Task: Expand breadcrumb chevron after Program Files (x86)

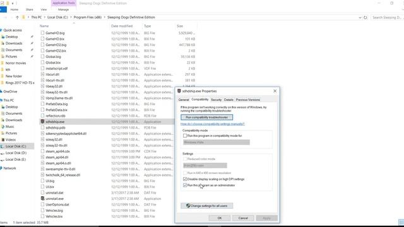Action: tap(105, 17)
